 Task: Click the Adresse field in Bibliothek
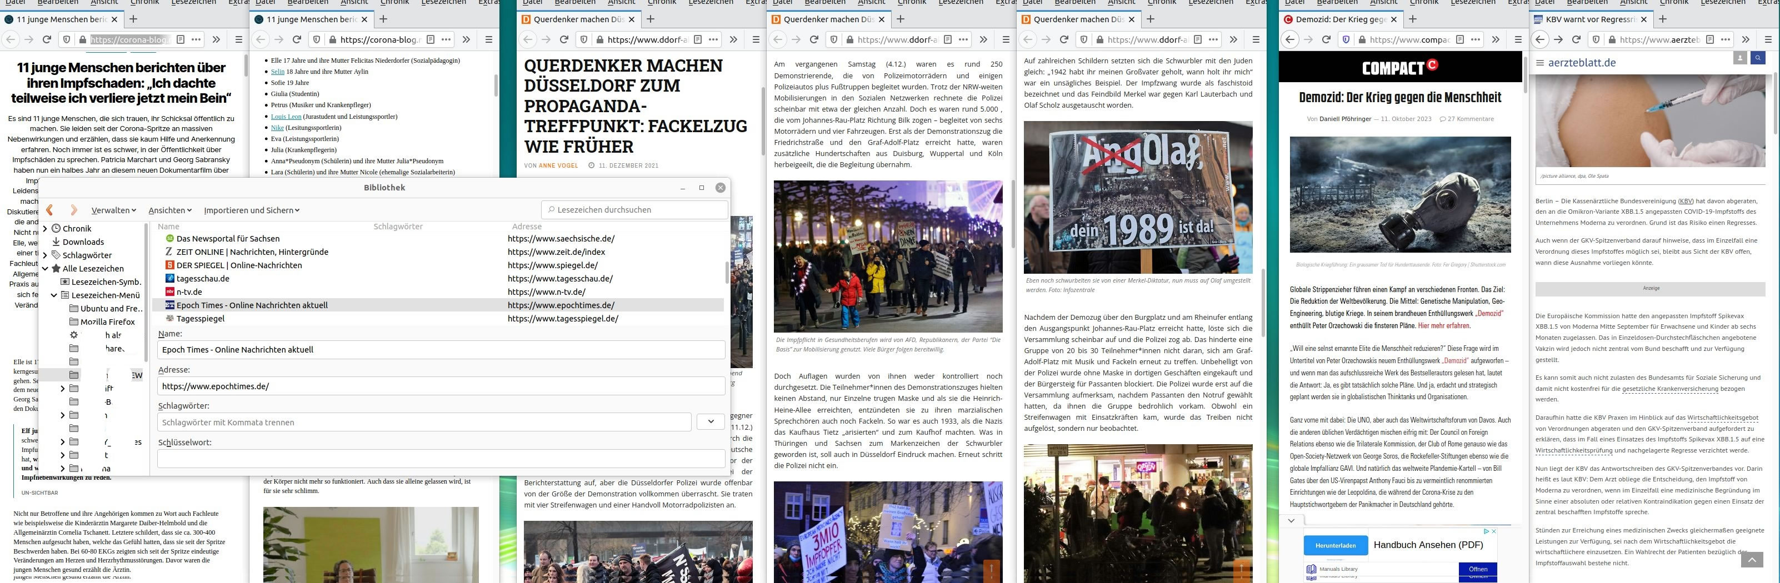point(441,386)
